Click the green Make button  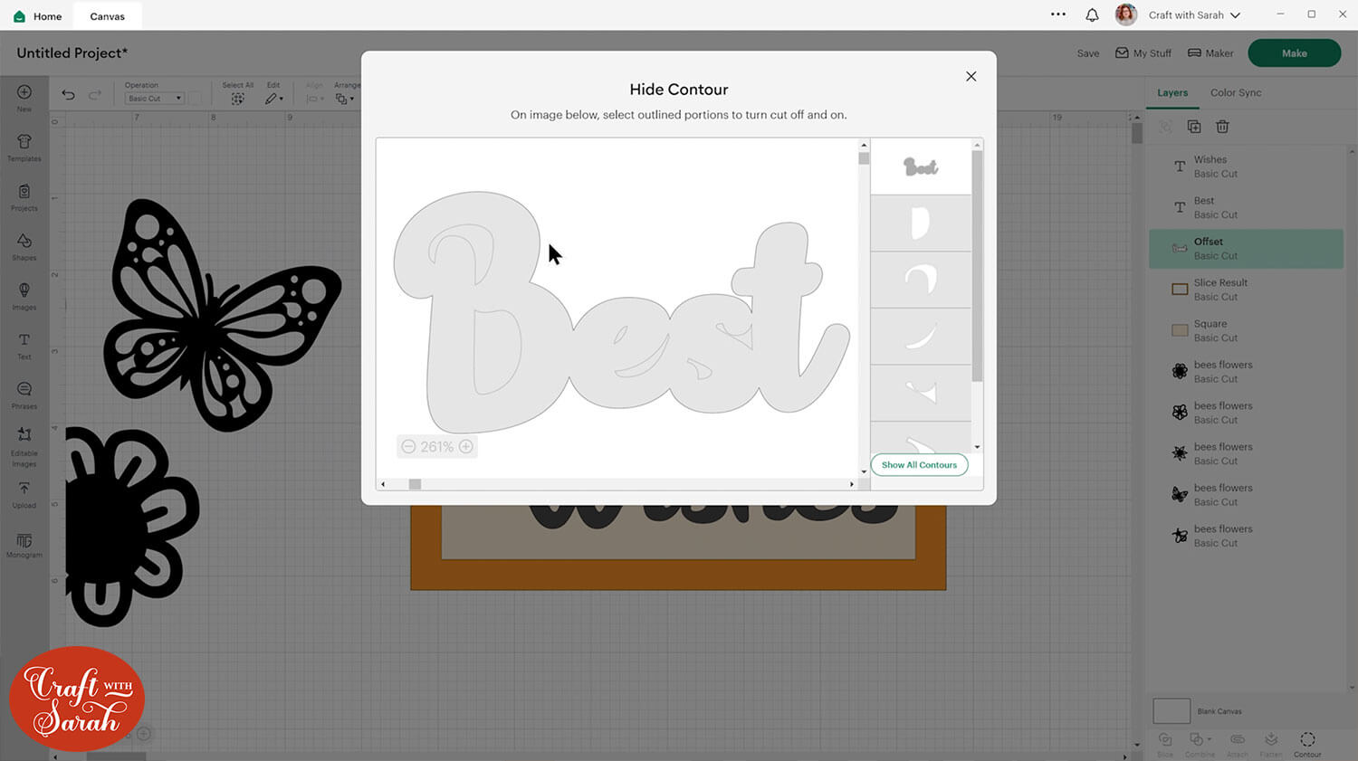coord(1294,53)
